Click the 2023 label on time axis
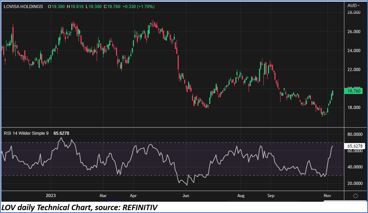368x213 pixels. 51,195
